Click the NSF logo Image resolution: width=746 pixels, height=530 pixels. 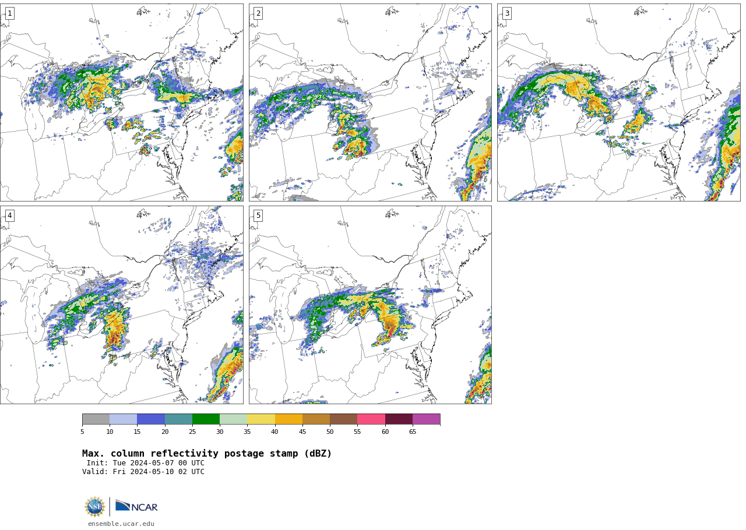pyautogui.click(x=94, y=507)
